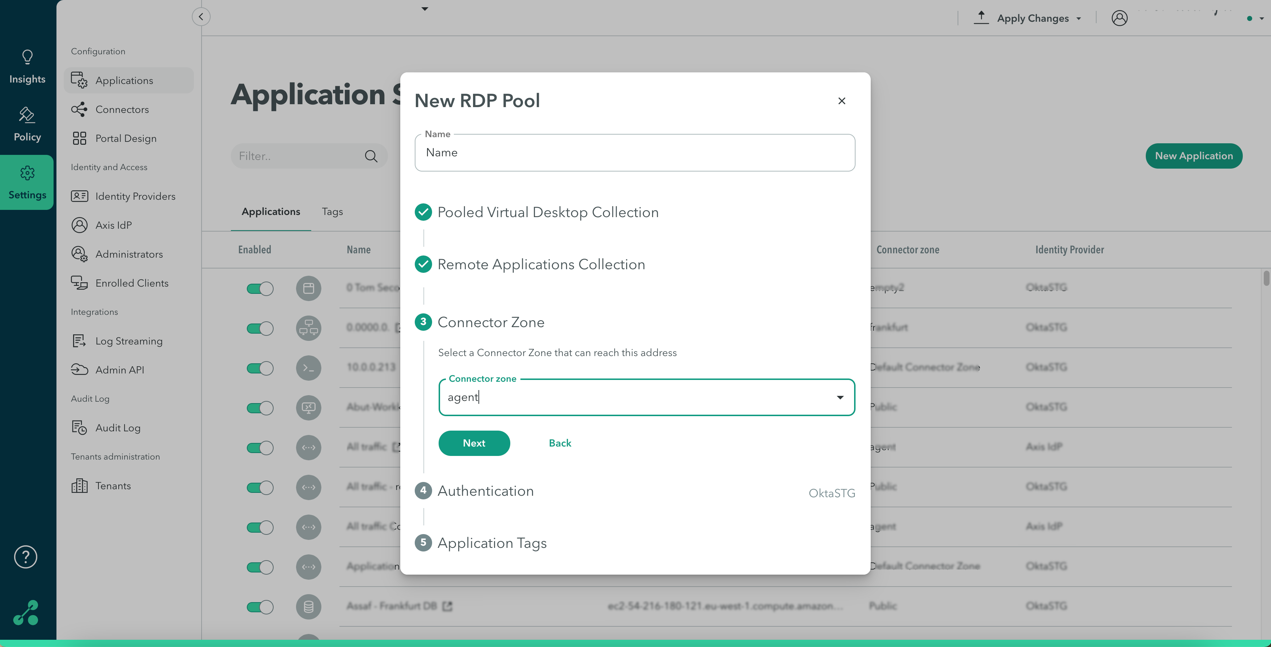This screenshot has width=1271, height=647.
Task: Open Connectors settings icon
Action: coord(79,110)
